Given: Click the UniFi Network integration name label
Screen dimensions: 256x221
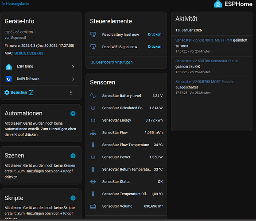Looking at the screenshot, I should [28, 79].
